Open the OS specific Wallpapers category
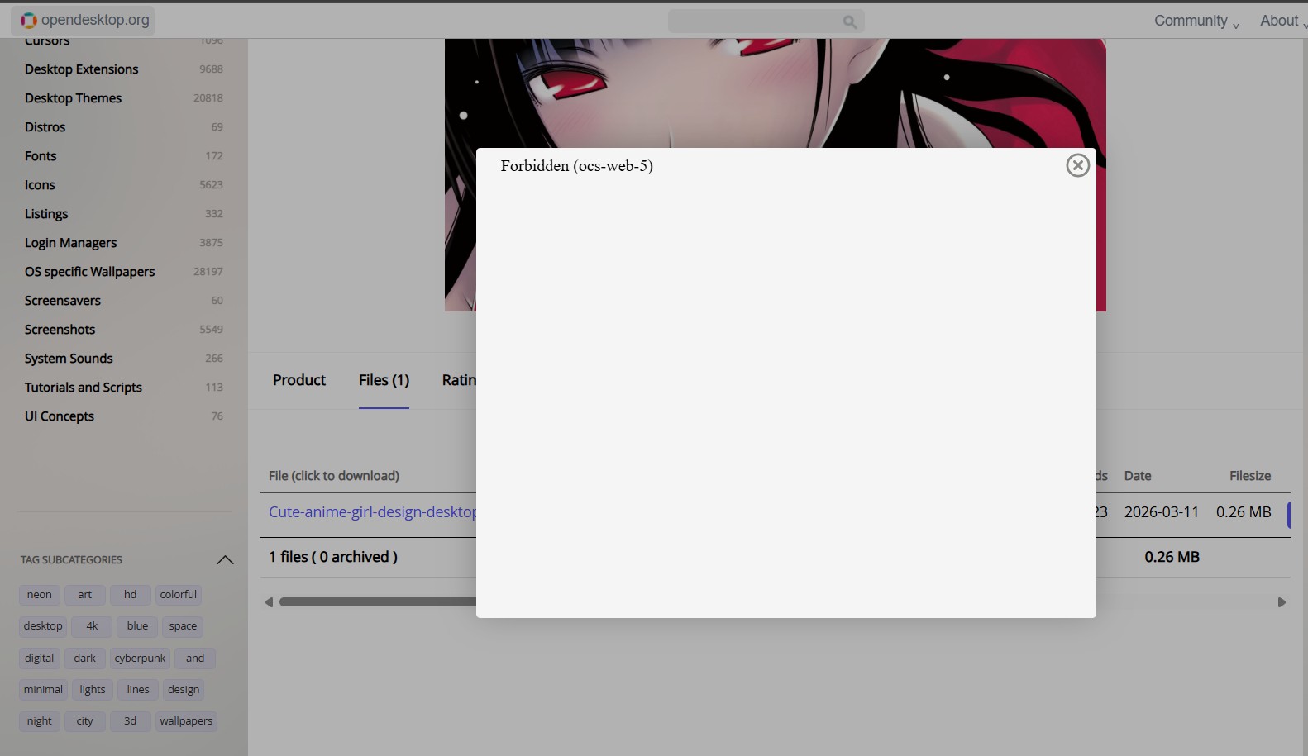Screen dimensions: 1308x756 coord(89,272)
